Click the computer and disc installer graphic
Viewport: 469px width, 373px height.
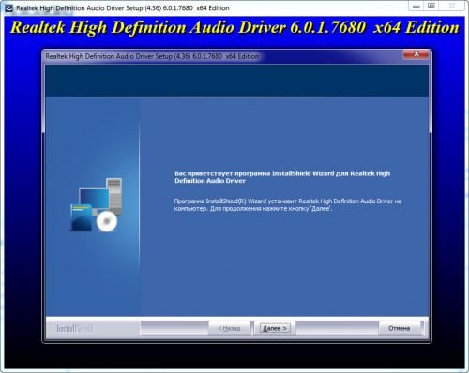(x=96, y=204)
